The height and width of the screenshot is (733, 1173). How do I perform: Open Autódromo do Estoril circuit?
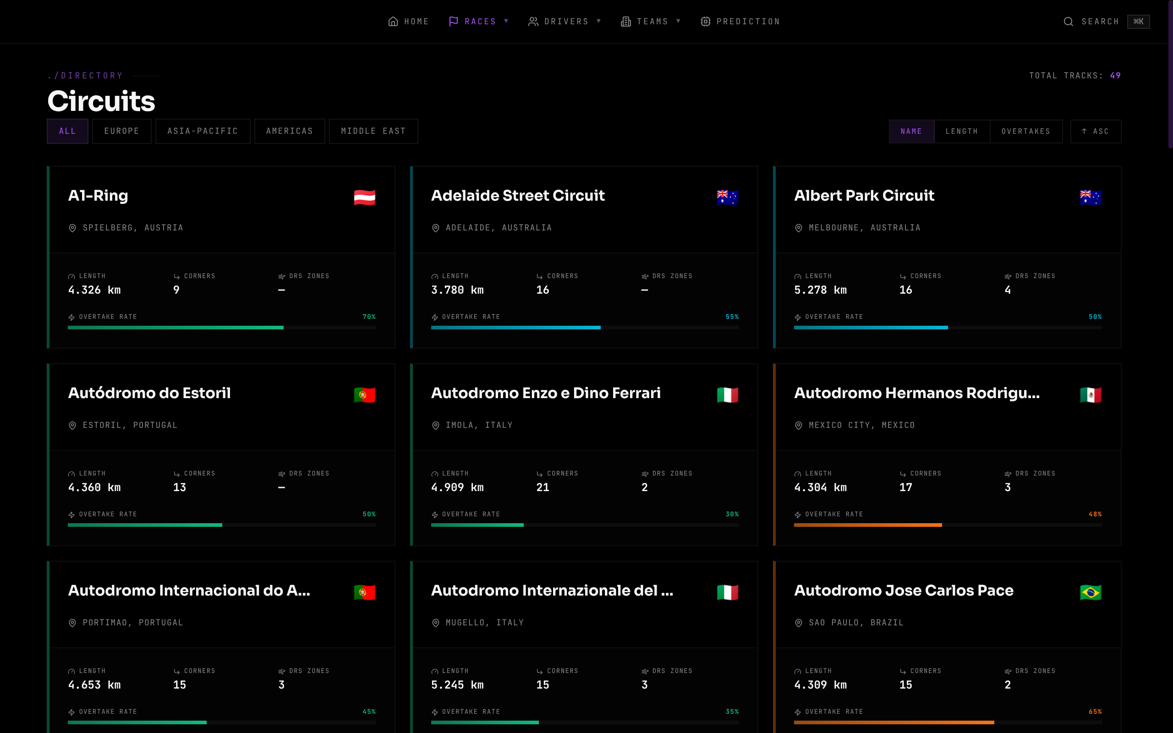tap(221, 455)
